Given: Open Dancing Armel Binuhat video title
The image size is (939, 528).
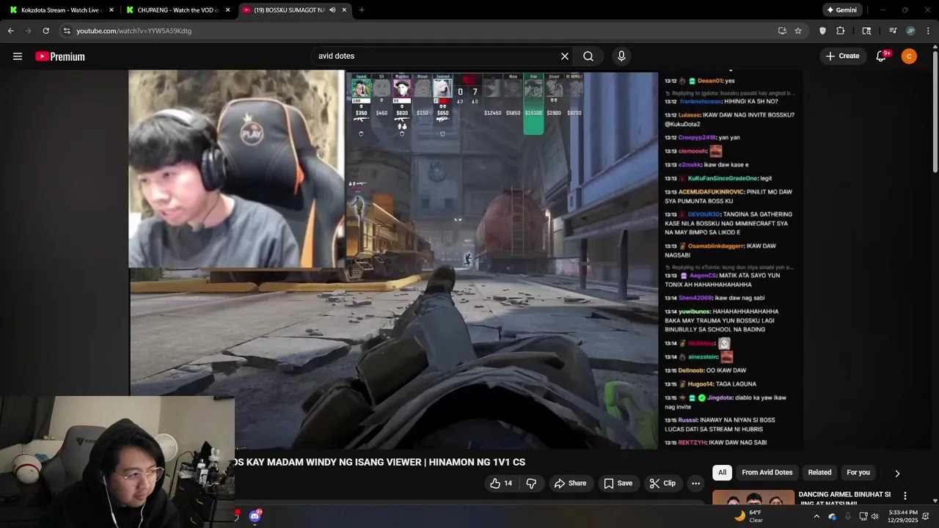Looking at the screenshot, I should 844,499.
